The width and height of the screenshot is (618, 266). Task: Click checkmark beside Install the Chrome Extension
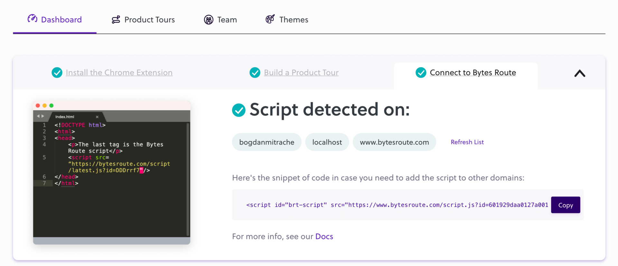pyautogui.click(x=57, y=73)
